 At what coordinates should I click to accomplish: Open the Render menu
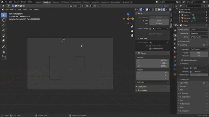pyautogui.click(x=16, y=2)
